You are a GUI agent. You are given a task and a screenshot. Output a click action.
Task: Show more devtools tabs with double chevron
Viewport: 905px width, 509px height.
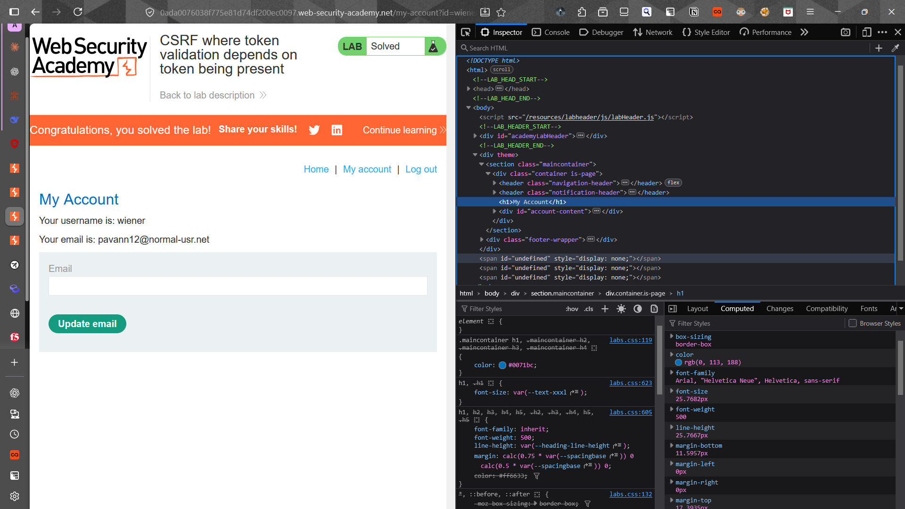click(804, 32)
